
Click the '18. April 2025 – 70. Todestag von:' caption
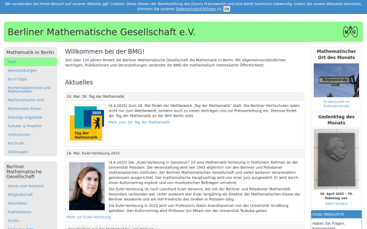(x=336, y=196)
